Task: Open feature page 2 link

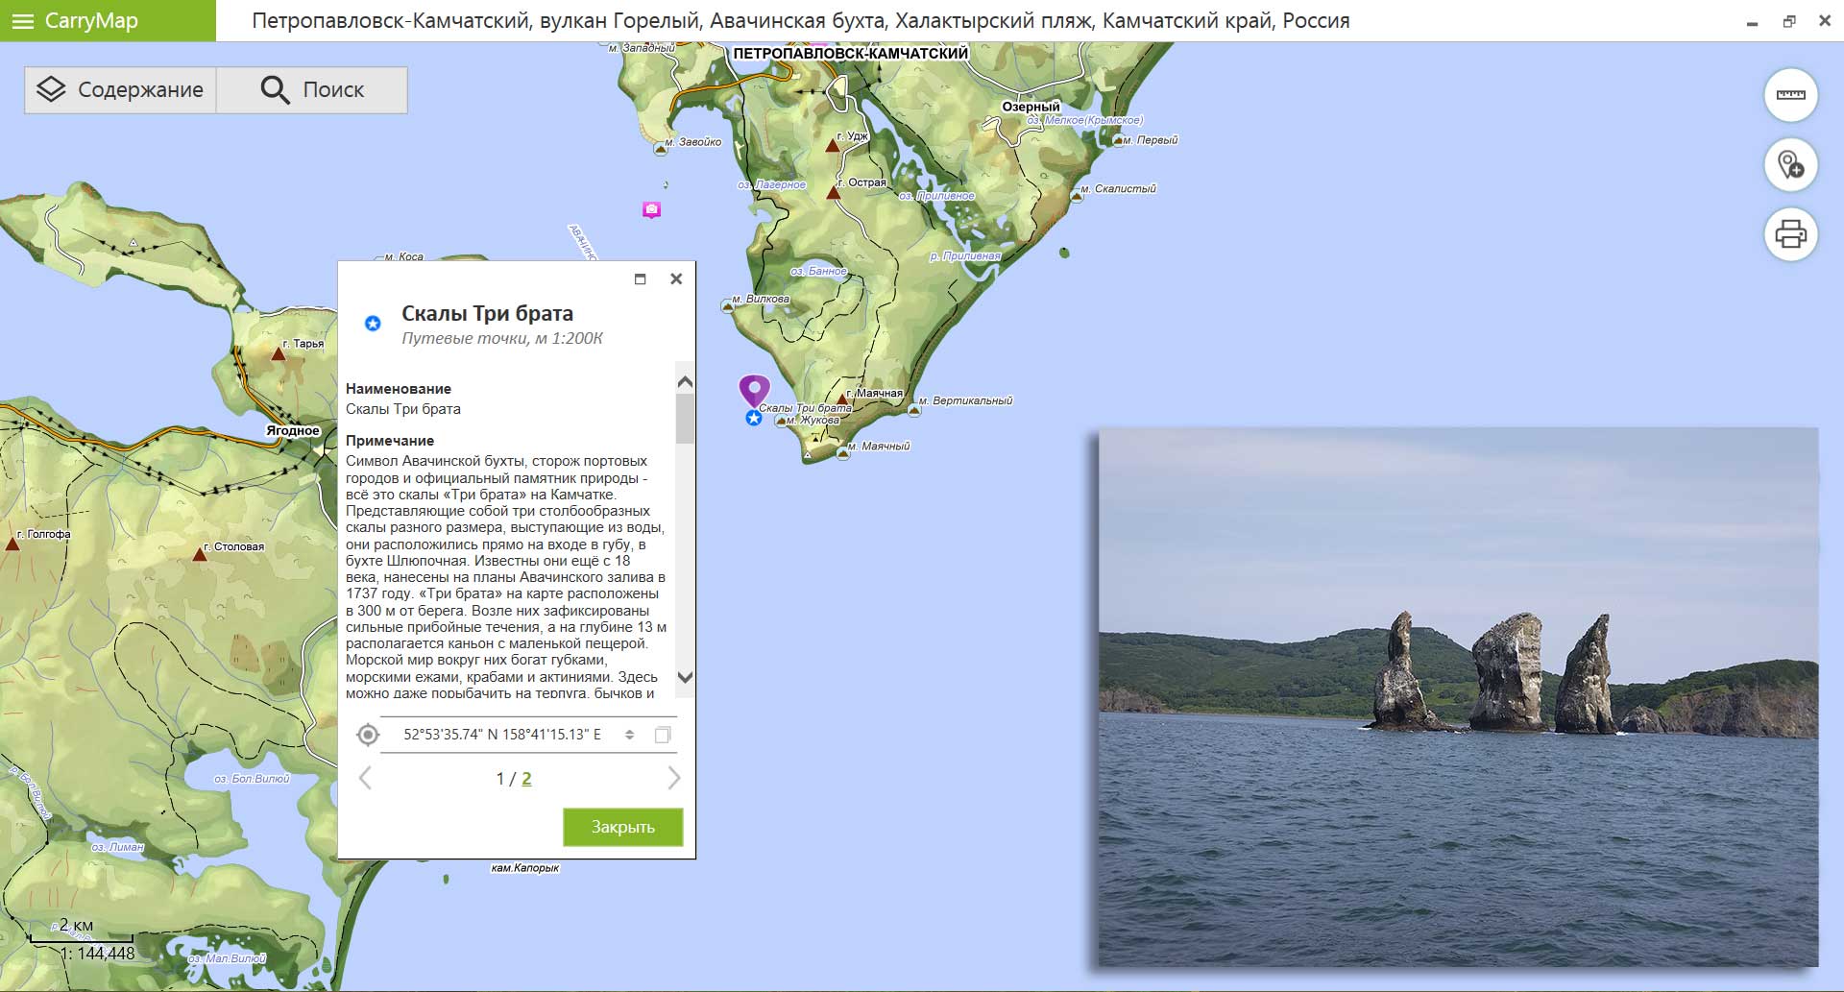Action: [x=526, y=779]
